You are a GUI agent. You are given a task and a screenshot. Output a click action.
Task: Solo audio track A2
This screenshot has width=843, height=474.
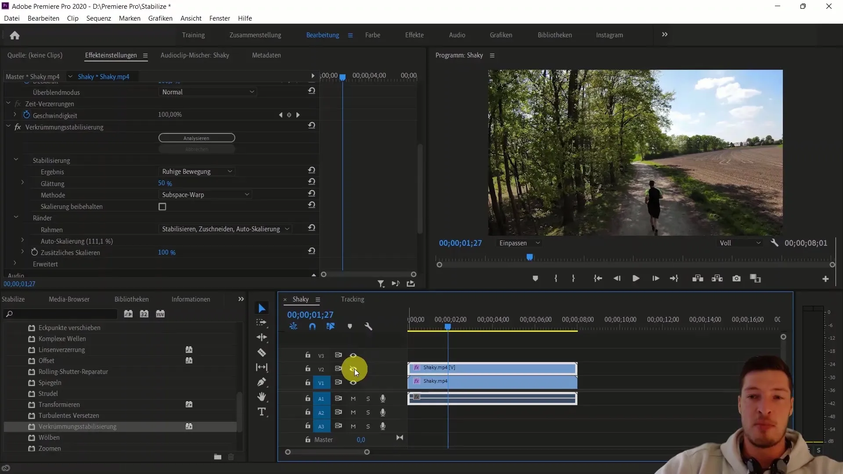tap(368, 413)
